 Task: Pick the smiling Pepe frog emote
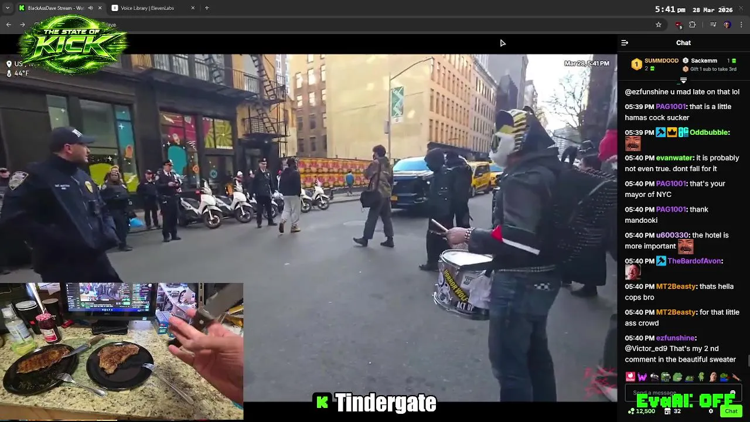(677, 377)
